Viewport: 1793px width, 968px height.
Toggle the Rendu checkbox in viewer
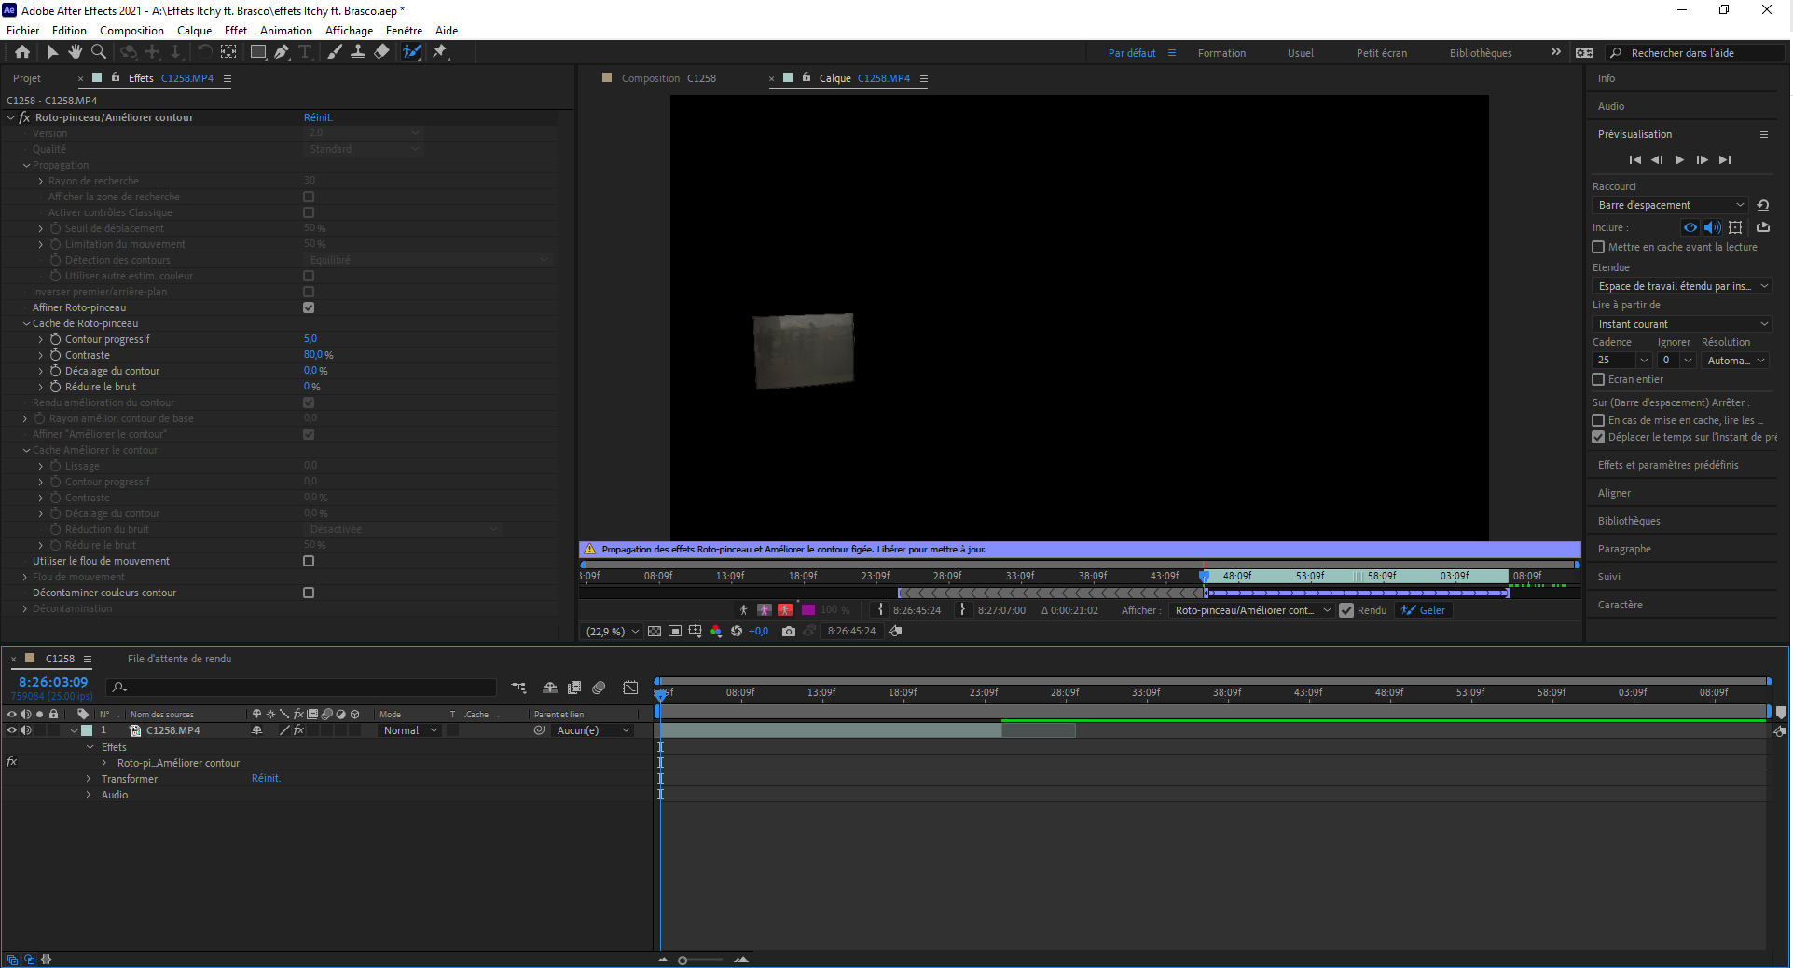(x=1346, y=610)
